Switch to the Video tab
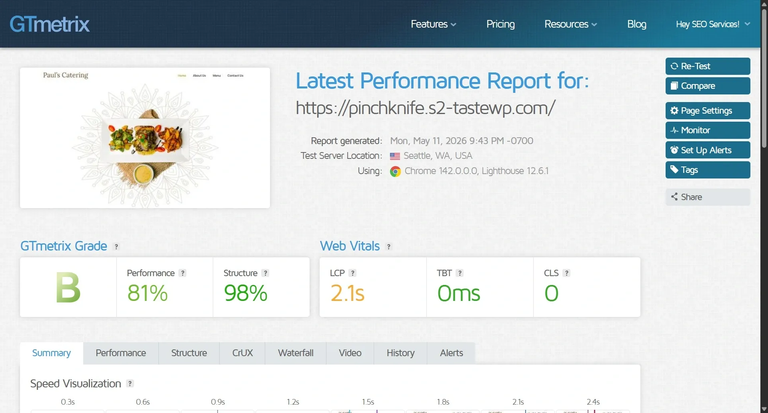768x413 pixels. (x=350, y=353)
